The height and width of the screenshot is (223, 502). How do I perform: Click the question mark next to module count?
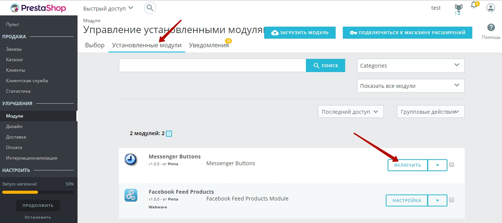169,133
